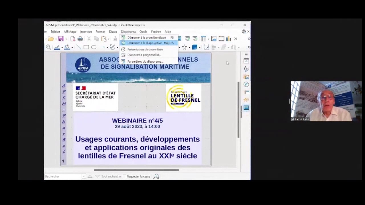This screenshot has height=205, width=365.
Task: Click the Patrick Palus webcam video thumbnail
Action: tap(326, 101)
